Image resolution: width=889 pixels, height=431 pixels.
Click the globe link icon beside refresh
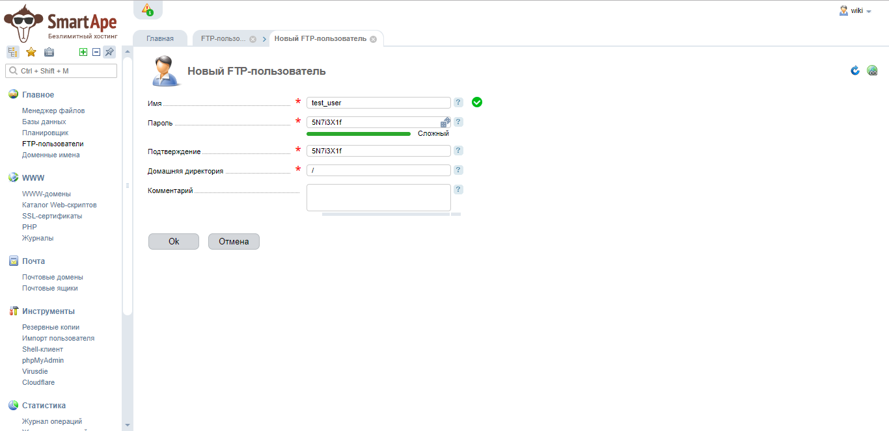coord(873,71)
